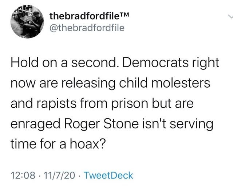This screenshot has height=188, width=233.
Task: Click the words "time for a"
Action: pyautogui.click(x=38, y=144)
